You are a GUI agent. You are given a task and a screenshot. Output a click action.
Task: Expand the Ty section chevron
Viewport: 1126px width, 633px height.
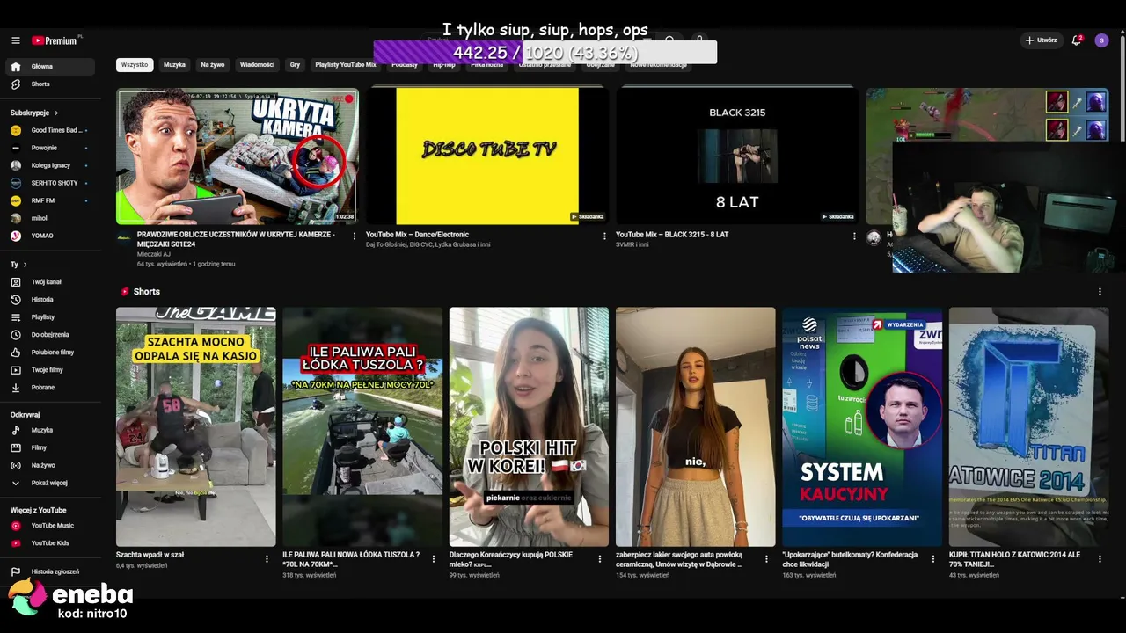click(x=25, y=265)
